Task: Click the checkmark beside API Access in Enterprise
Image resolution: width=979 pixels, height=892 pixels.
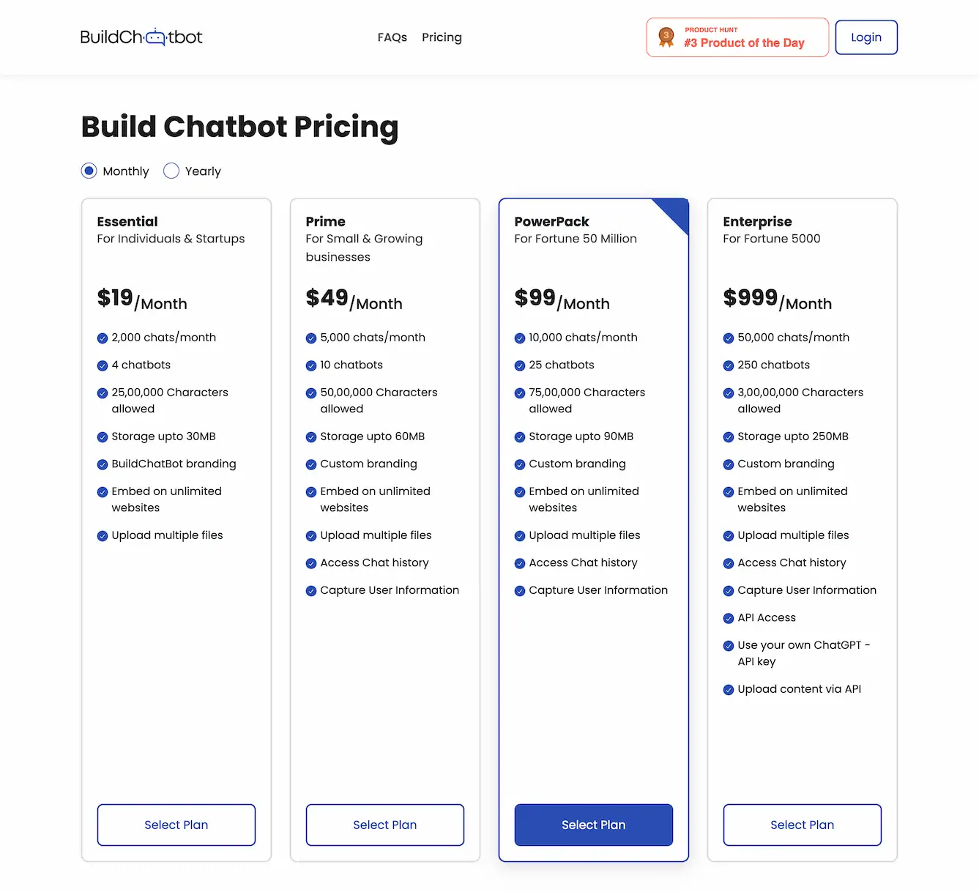Action: (x=729, y=618)
